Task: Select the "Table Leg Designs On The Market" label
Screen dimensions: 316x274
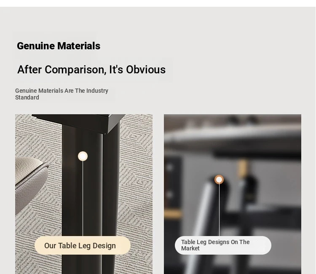Action: point(223,245)
